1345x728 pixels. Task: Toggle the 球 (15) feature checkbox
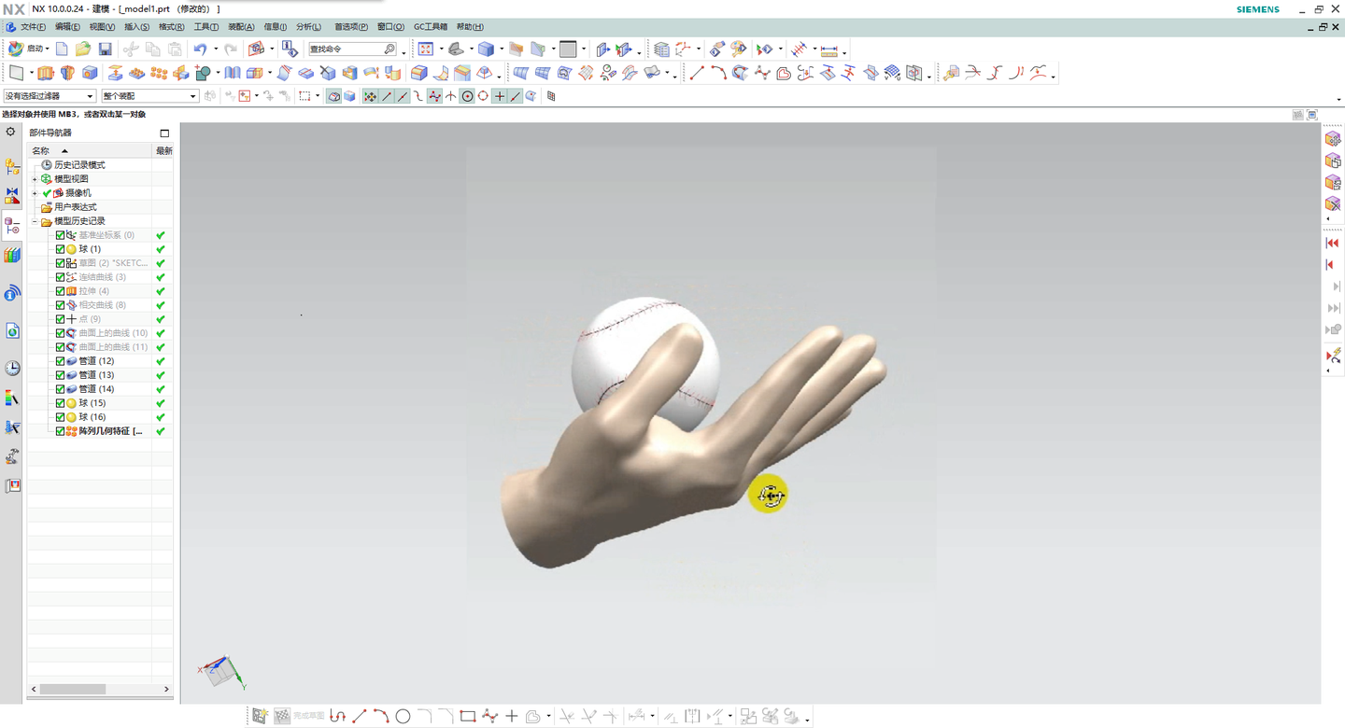click(60, 403)
